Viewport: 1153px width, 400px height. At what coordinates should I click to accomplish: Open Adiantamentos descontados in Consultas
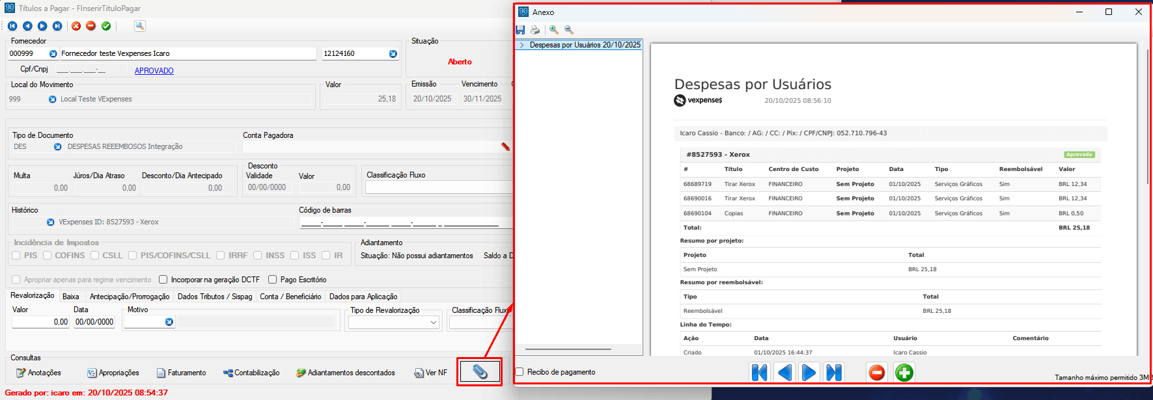click(346, 373)
